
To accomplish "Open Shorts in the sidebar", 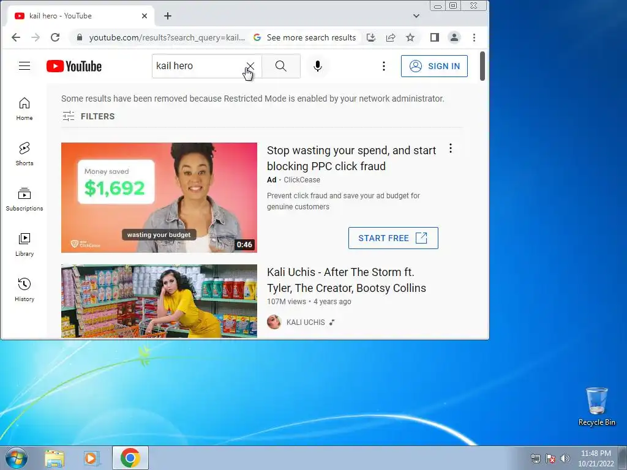I will (x=24, y=154).
